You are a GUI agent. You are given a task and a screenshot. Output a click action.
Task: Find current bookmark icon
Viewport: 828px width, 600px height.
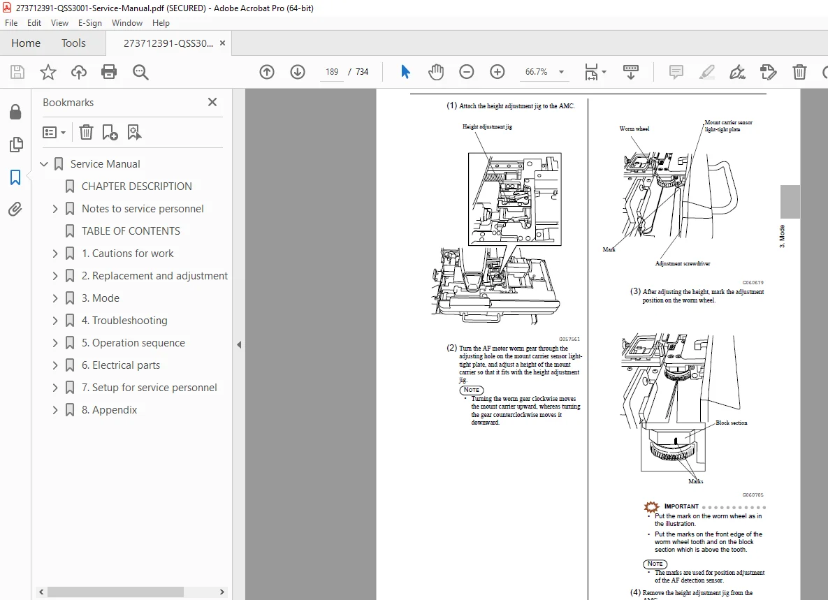[x=134, y=132]
